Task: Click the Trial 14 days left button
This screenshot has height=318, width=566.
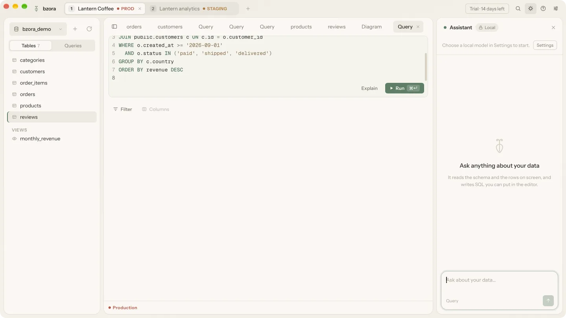Action: [487, 9]
